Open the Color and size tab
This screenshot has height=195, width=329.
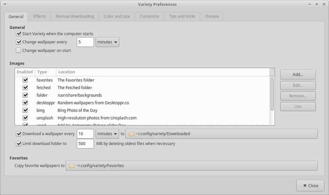point(117,16)
